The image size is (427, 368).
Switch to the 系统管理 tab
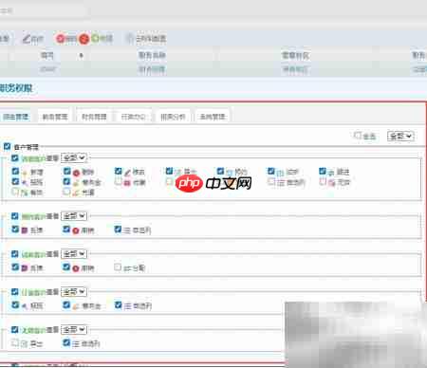pyautogui.click(x=213, y=117)
